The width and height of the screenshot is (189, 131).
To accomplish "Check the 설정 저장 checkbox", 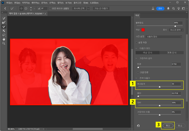I will [x=137, y=42].
